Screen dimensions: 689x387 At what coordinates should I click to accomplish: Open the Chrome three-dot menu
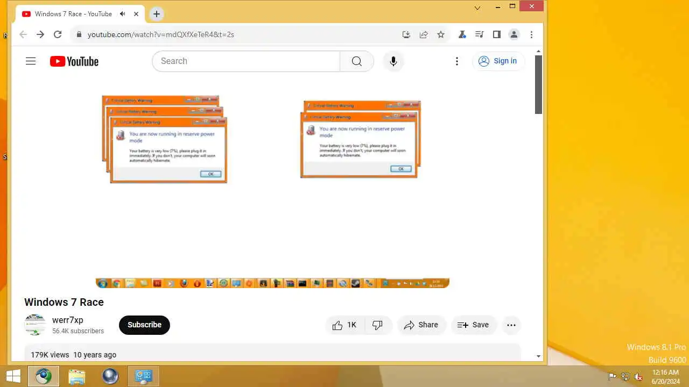coord(531,34)
